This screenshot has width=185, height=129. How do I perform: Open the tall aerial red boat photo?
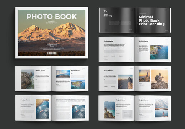coord(42,109)
